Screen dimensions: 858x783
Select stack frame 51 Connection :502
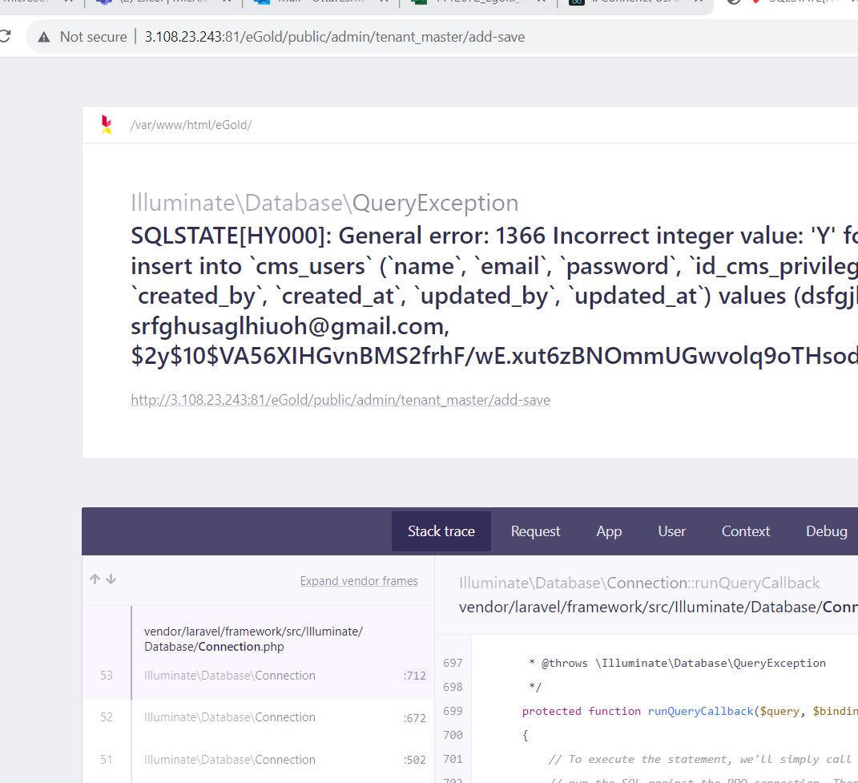point(258,760)
